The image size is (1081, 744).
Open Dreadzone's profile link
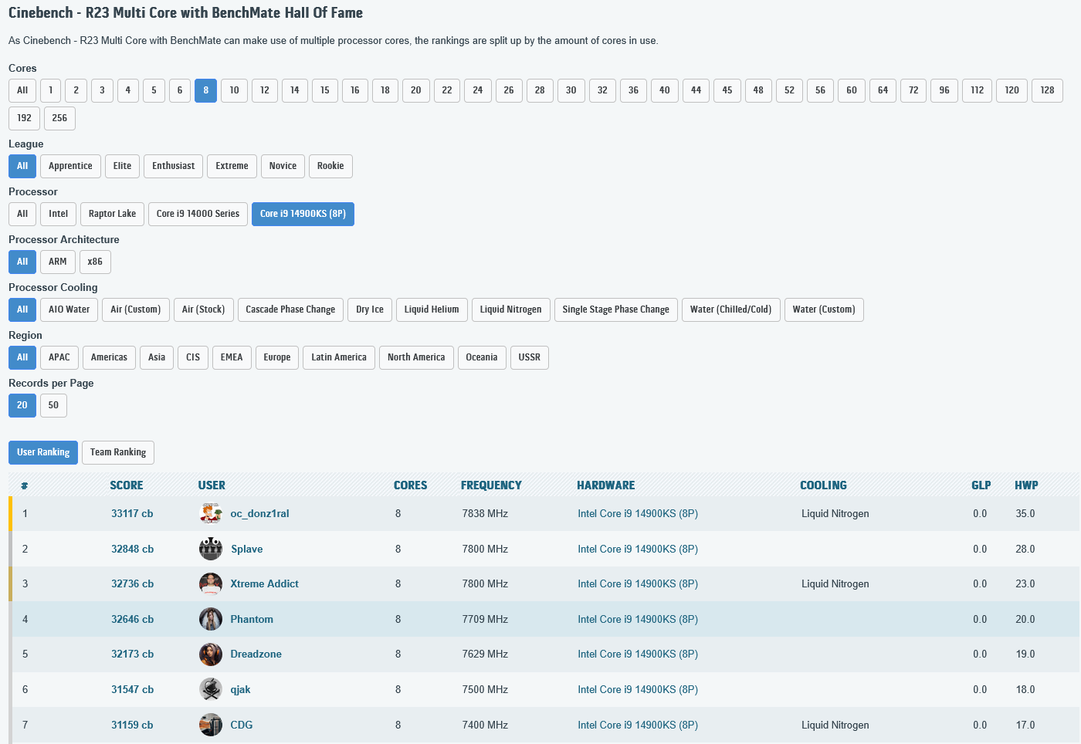point(256,654)
